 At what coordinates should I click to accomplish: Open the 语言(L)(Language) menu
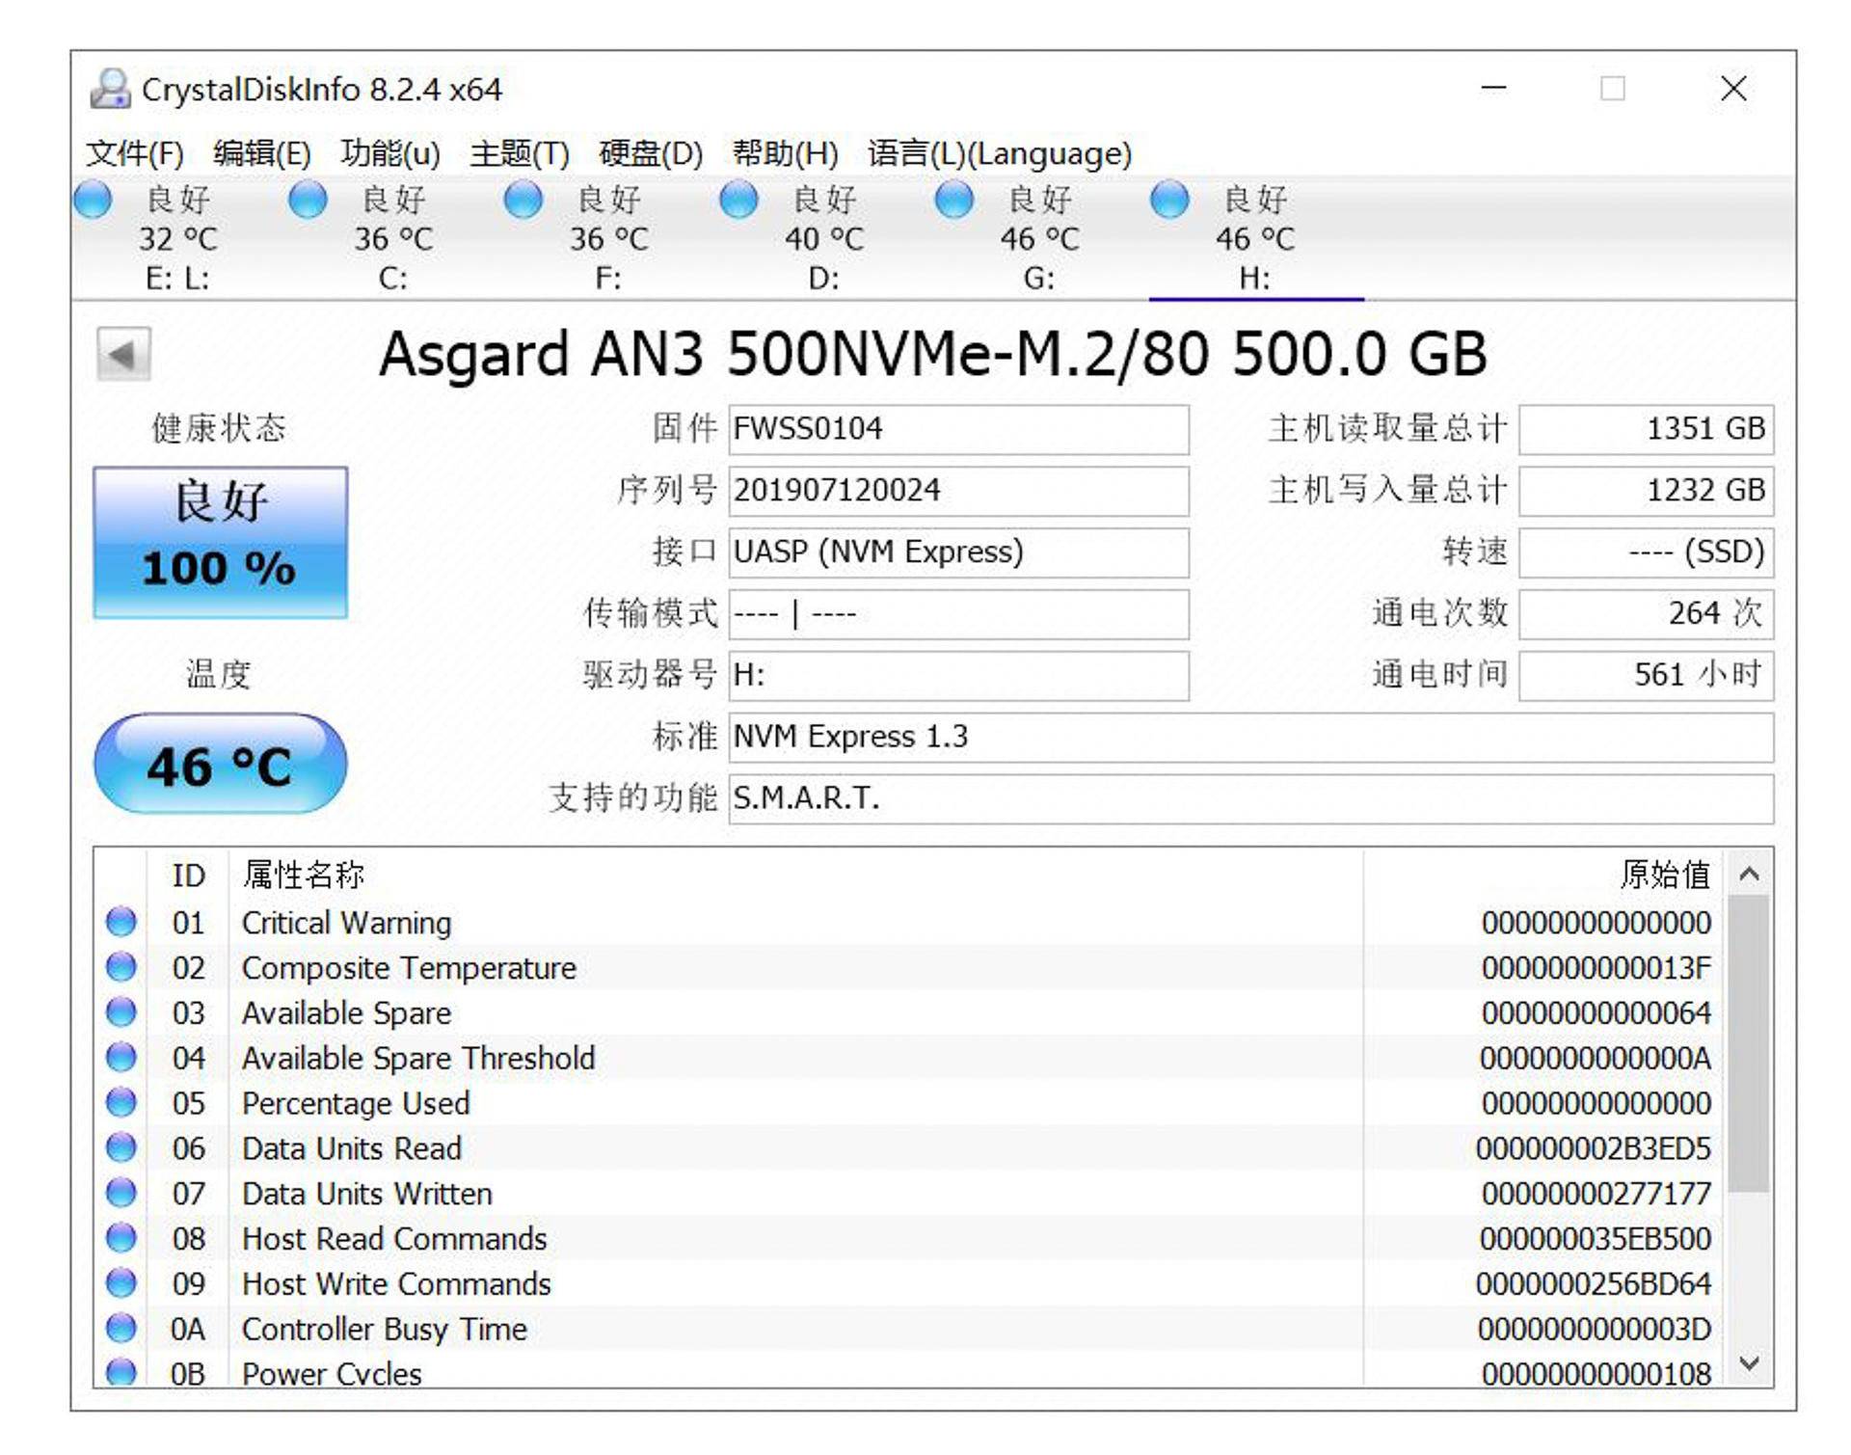pyautogui.click(x=998, y=152)
